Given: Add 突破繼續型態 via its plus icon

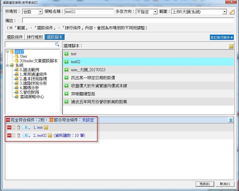Looking at the screenshot, I should pos(66,93).
